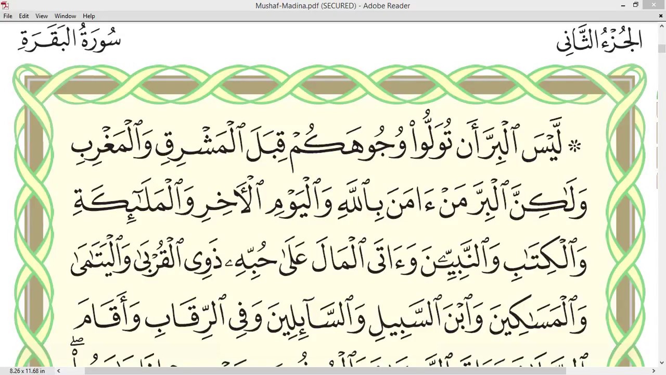Open the Help menu

tap(89, 16)
